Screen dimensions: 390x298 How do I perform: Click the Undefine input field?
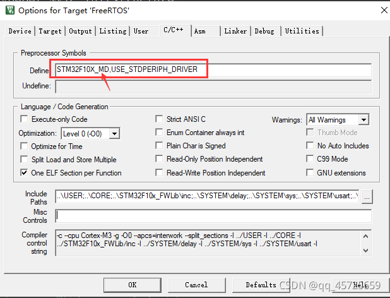point(213,86)
